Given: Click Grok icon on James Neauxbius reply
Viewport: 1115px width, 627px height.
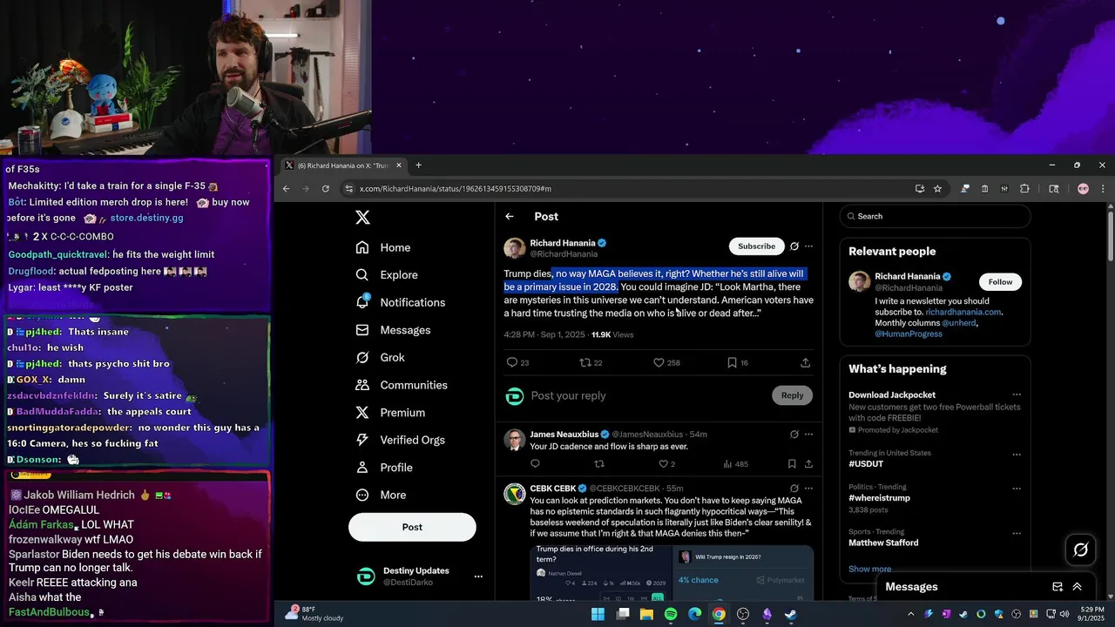Looking at the screenshot, I should [794, 434].
